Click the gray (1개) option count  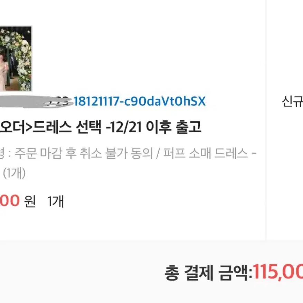[14, 173]
